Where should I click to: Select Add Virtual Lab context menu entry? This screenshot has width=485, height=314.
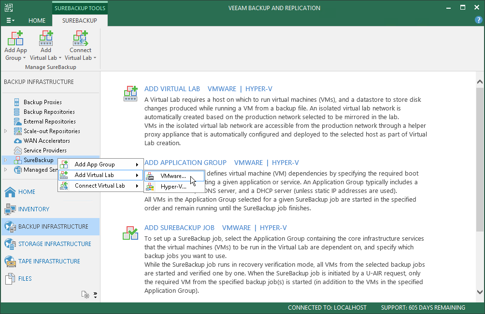click(100, 175)
